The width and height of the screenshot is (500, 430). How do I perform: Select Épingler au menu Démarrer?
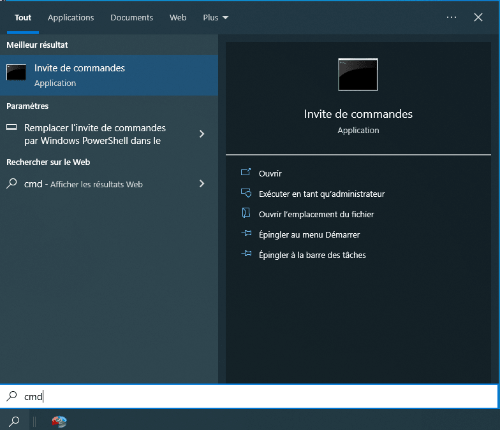[309, 234]
